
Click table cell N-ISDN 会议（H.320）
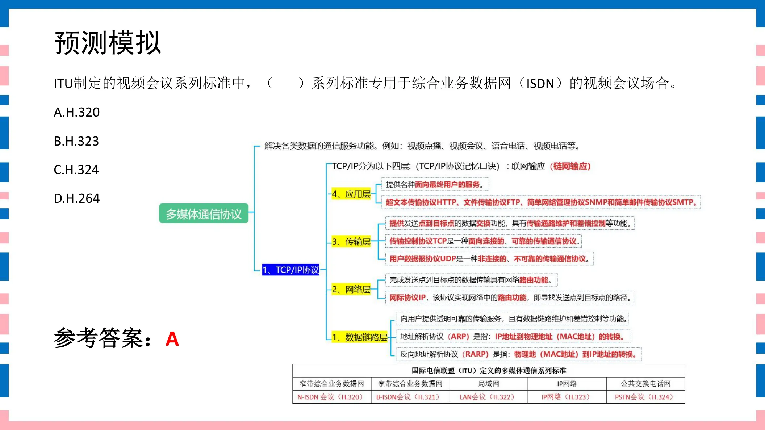tap(332, 397)
